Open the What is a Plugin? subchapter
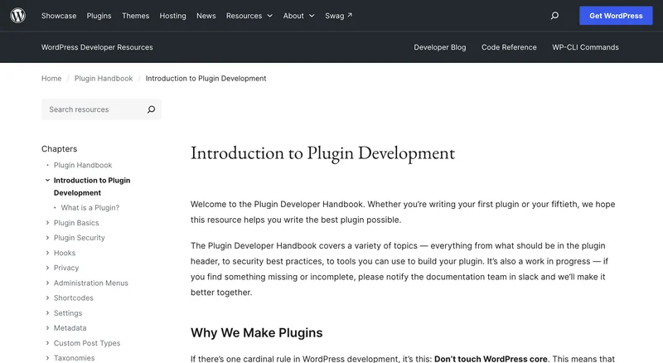Viewport: 663px width, 363px height. [x=90, y=208]
